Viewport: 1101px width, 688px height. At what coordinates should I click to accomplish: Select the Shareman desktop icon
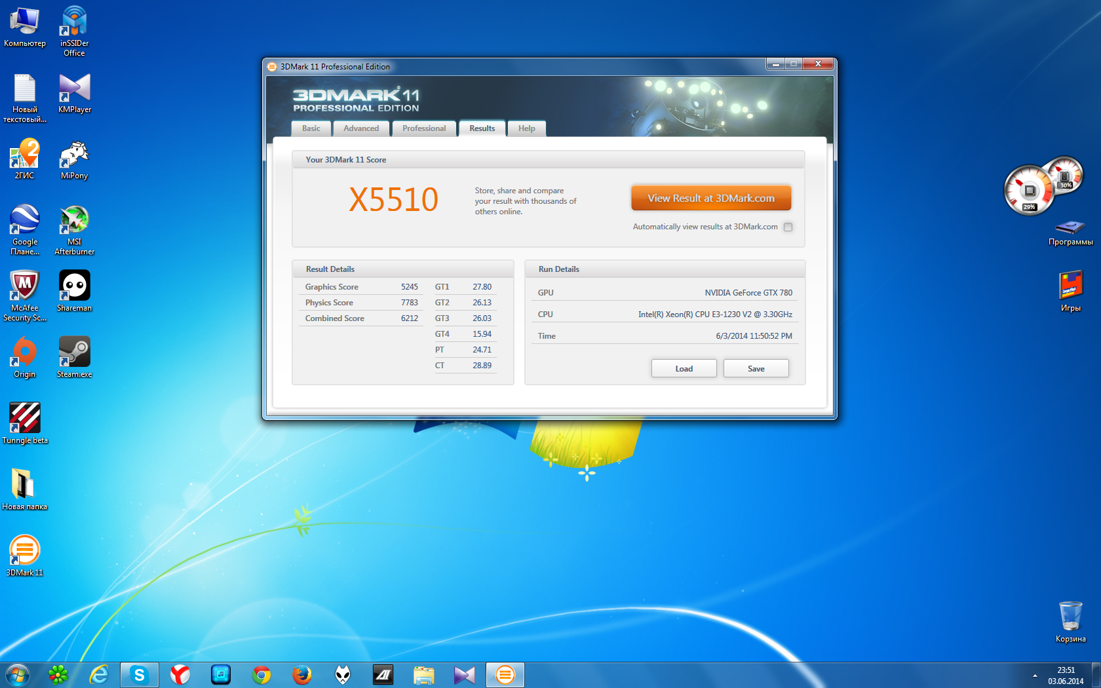coord(74,292)
